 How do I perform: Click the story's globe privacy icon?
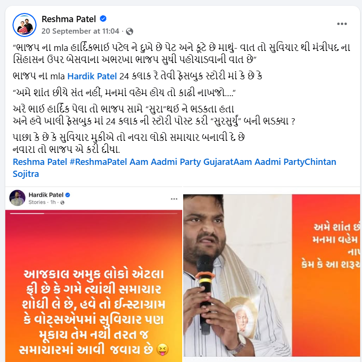pyautogui.click(x=62, y=202)
